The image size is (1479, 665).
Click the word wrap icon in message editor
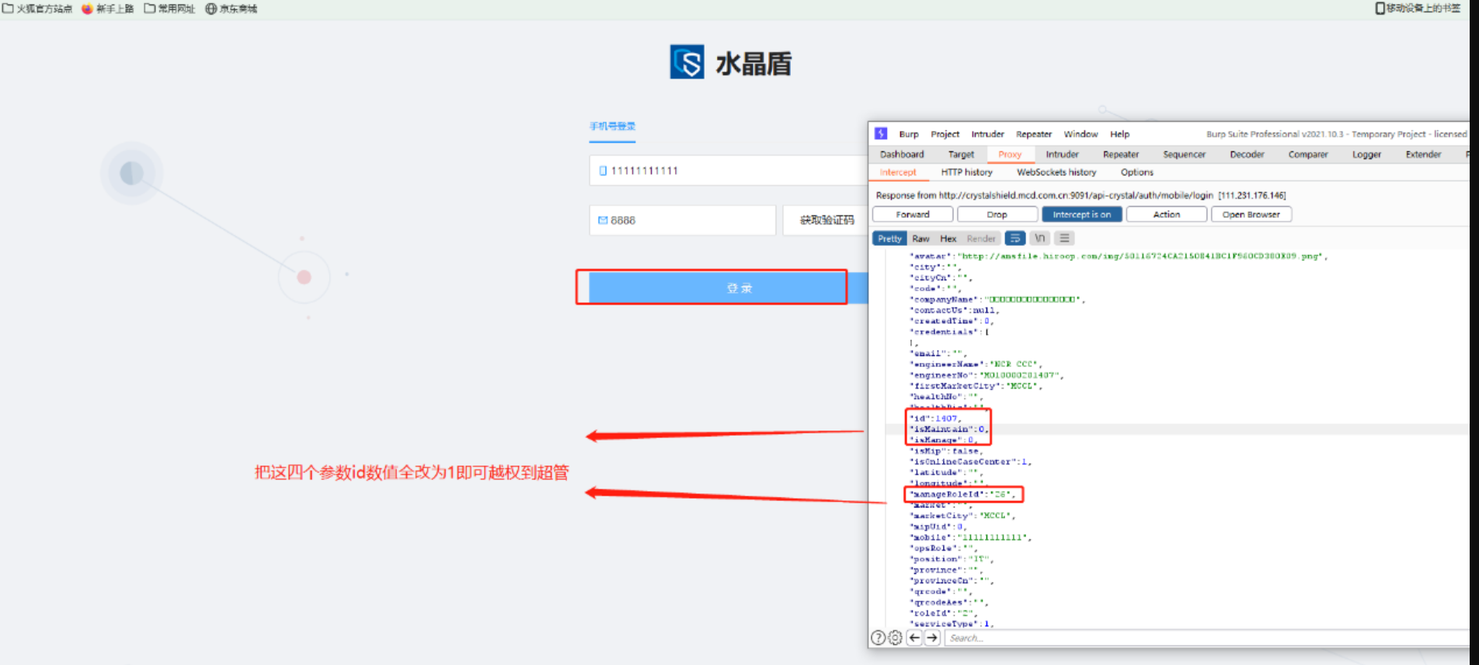[x=1014, y=238]
